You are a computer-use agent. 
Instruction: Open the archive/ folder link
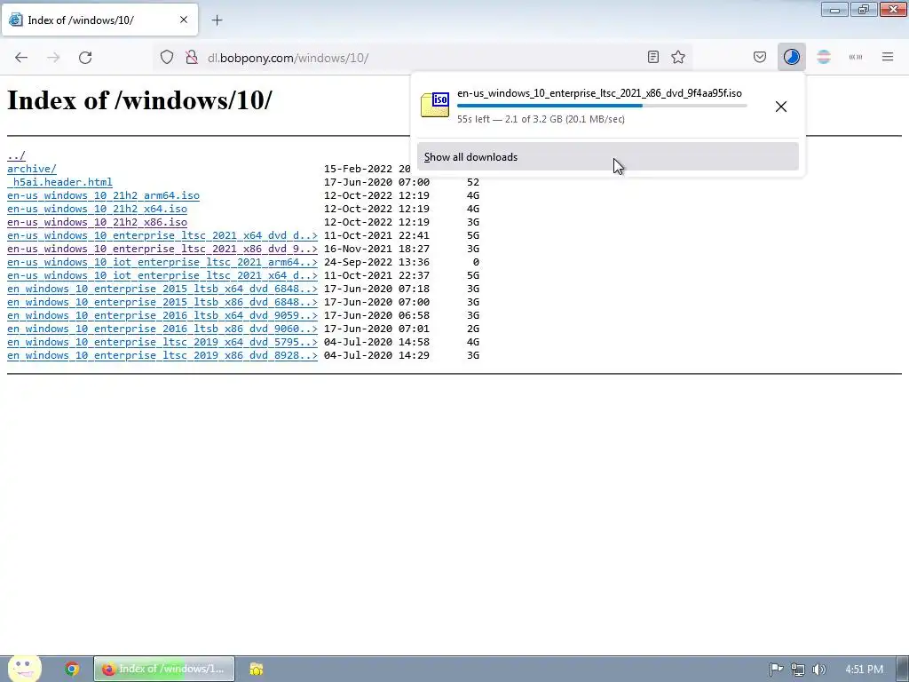pyautogui.click(x=32, y=169)
